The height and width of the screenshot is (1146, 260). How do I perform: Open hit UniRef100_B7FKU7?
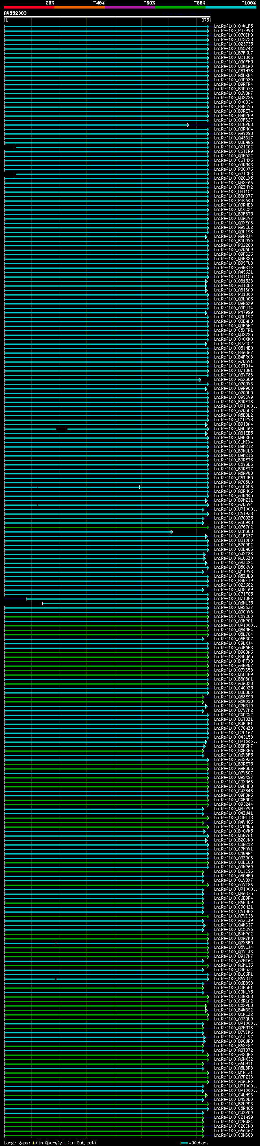233,53
